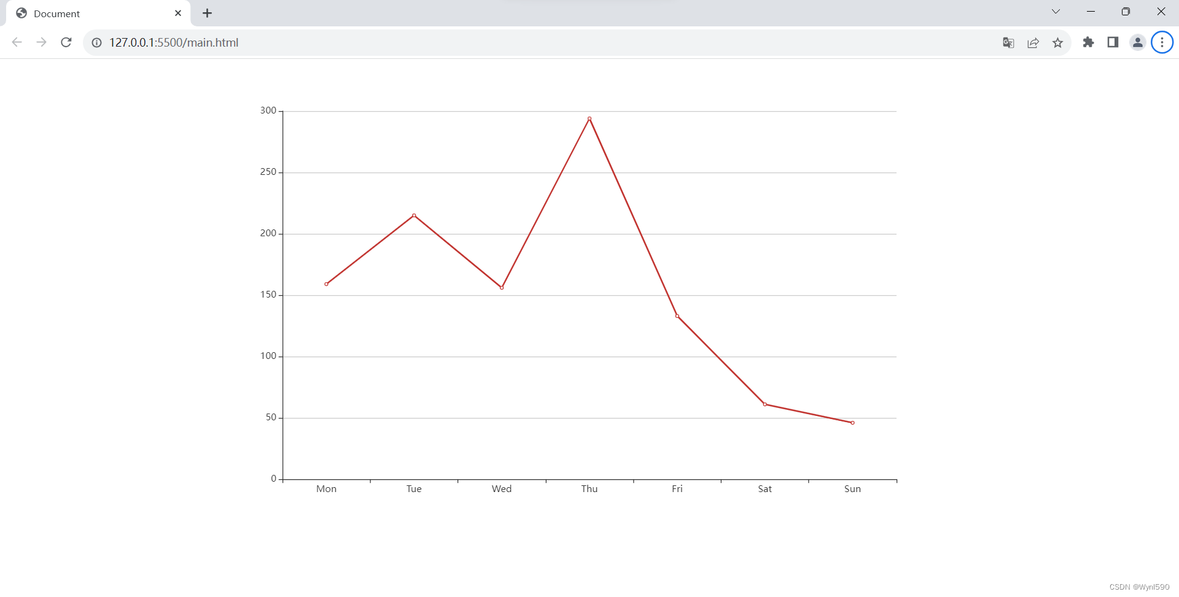Click the forward navigation arrow dropdown

41,42
